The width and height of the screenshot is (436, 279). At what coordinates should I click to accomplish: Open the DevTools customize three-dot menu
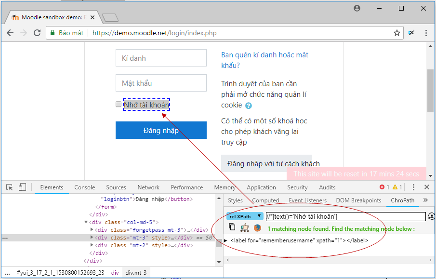(413, 187)
